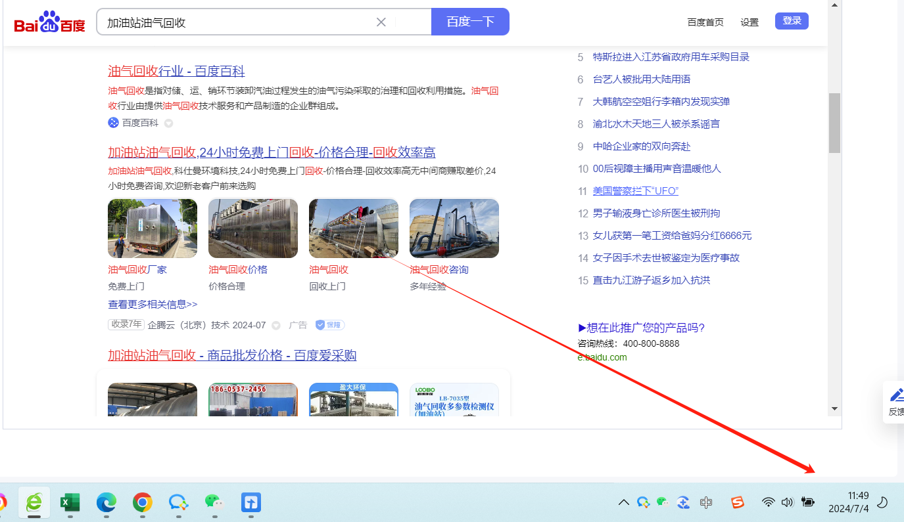Expand the dropdown arrow after 企腾云 2024-07
This screenshot has height=522, width=904.
(x=276, y=325)
